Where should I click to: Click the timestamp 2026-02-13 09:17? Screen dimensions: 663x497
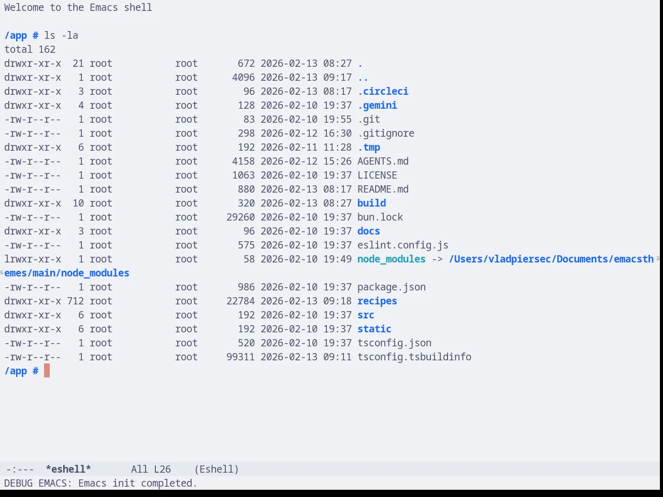coord(306,77)
